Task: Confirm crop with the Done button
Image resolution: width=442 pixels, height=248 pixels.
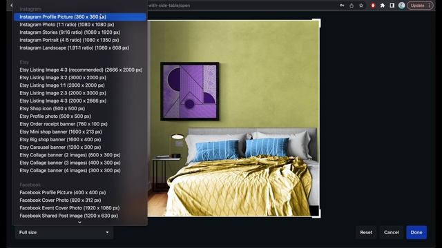Action: [416, 233]
